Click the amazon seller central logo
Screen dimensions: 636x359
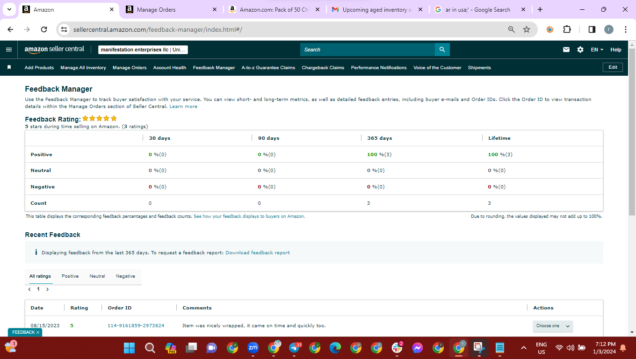pos(54,49)
